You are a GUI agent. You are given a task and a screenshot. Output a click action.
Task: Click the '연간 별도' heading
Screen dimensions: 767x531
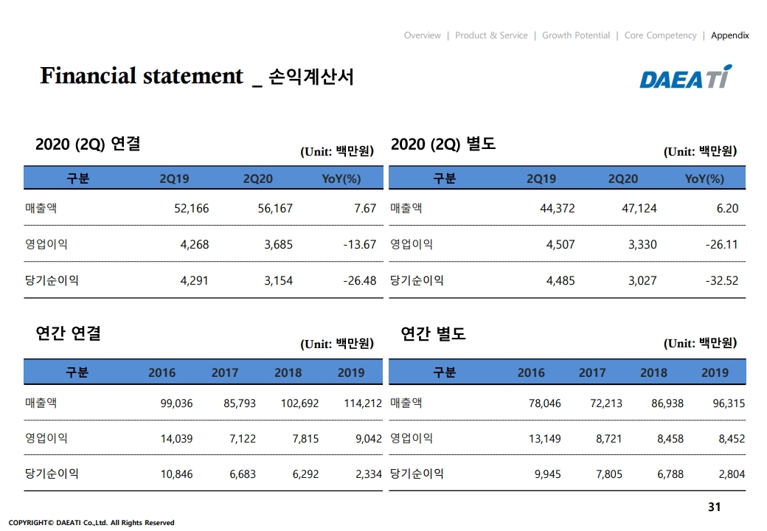[x=433, y=333]
